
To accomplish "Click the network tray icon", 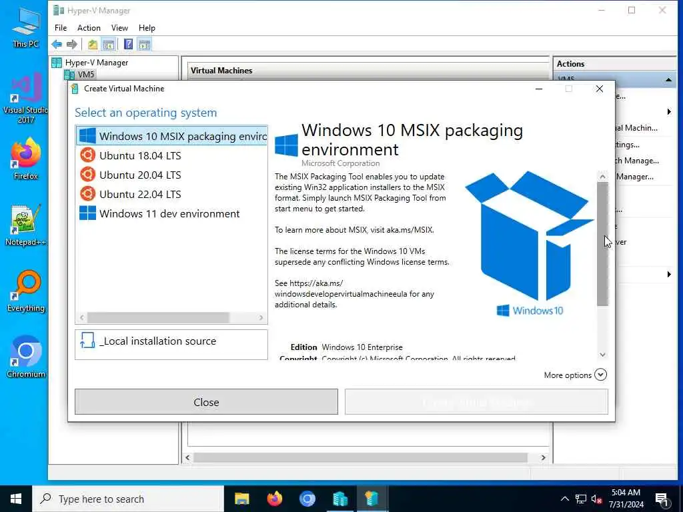I will tap(581, 499).
